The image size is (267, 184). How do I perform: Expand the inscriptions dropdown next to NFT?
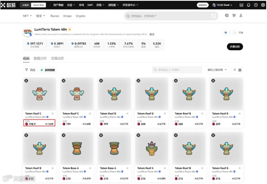(41, 16)
